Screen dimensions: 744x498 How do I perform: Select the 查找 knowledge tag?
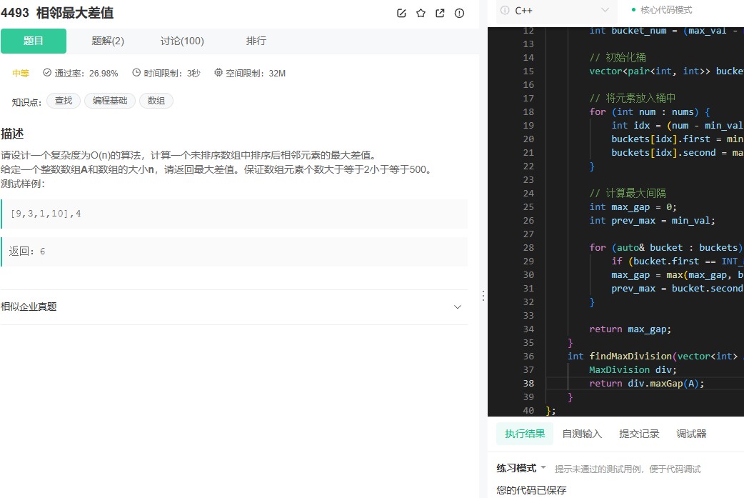pyautogui.click(x=64, y=101)
